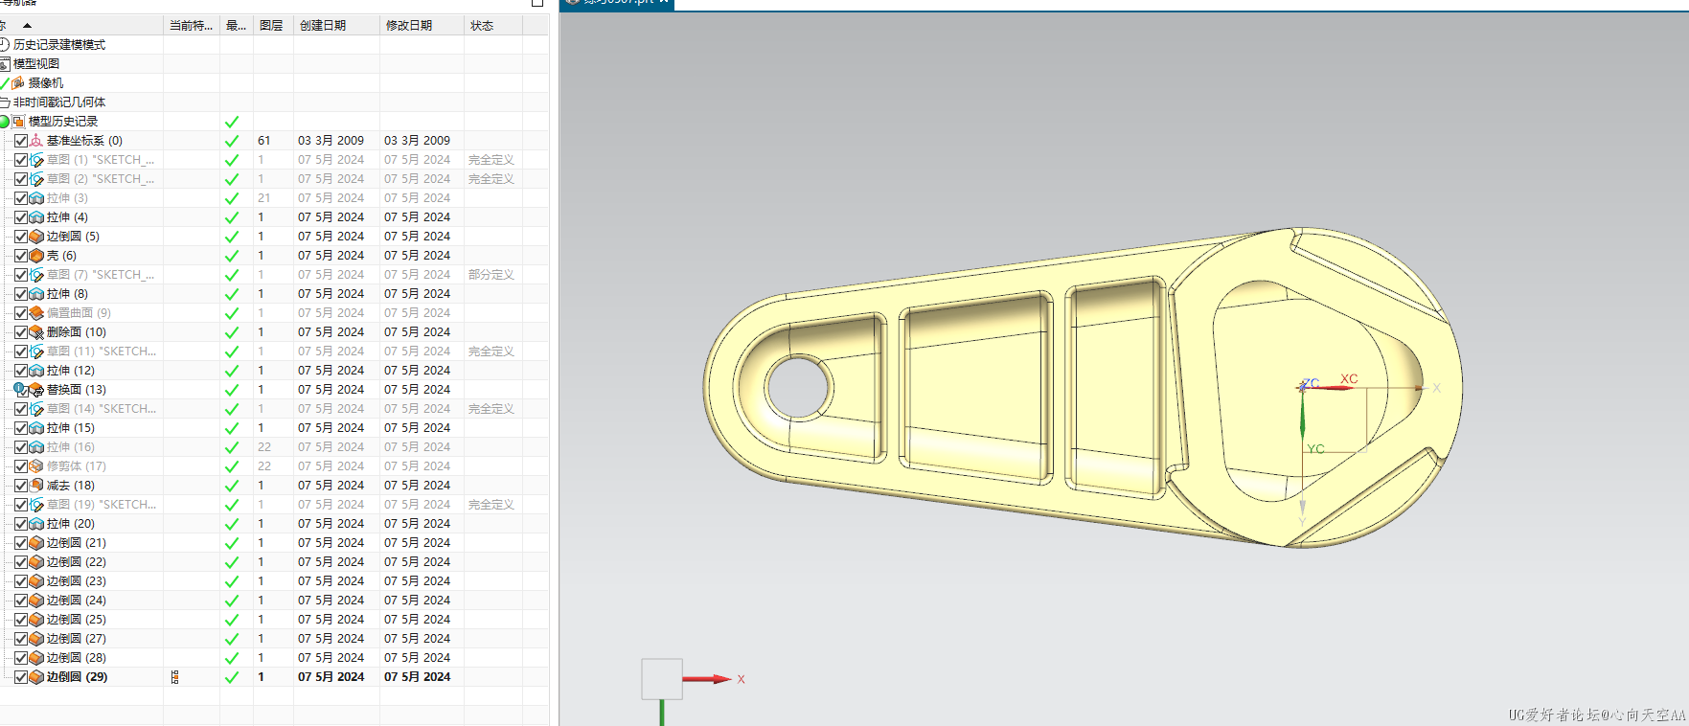Screen dimensions: 1689x726
Task: Click layer value 61 in 基准坐标系 row
Action: [264, 141]
